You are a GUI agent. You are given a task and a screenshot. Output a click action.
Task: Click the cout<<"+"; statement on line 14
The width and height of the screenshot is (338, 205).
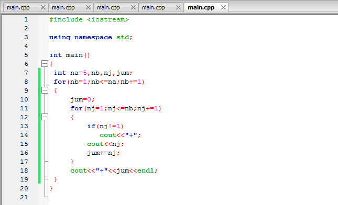[x=120, y=135]
